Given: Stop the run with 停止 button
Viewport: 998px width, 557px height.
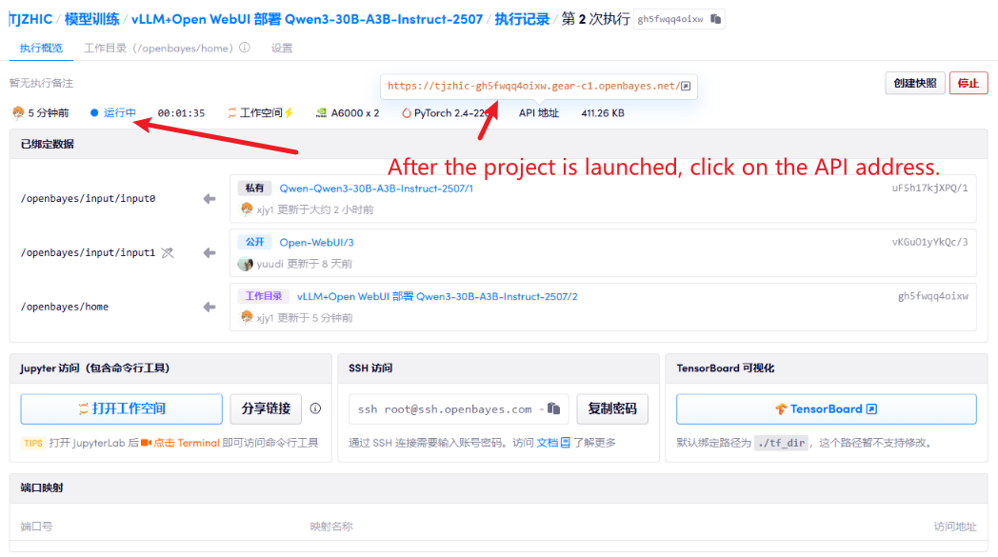Looking at the screenshot, I should click(x=968, y=83).
